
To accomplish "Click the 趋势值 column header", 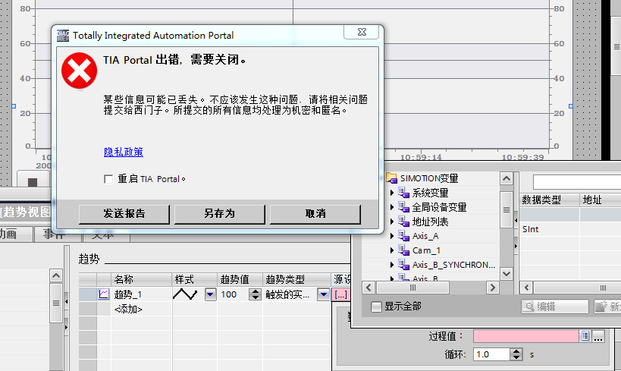I will [240, 279].
